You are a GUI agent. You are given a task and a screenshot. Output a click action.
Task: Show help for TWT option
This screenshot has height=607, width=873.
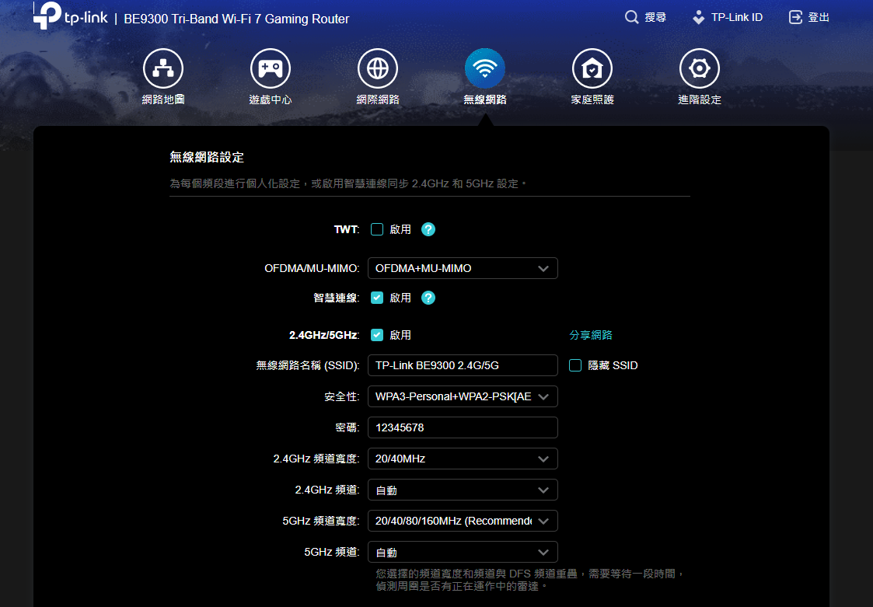[428, 229]
